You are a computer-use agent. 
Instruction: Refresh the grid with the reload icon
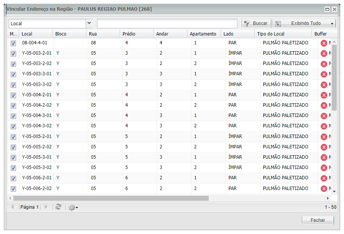click(x=58, y=207)
